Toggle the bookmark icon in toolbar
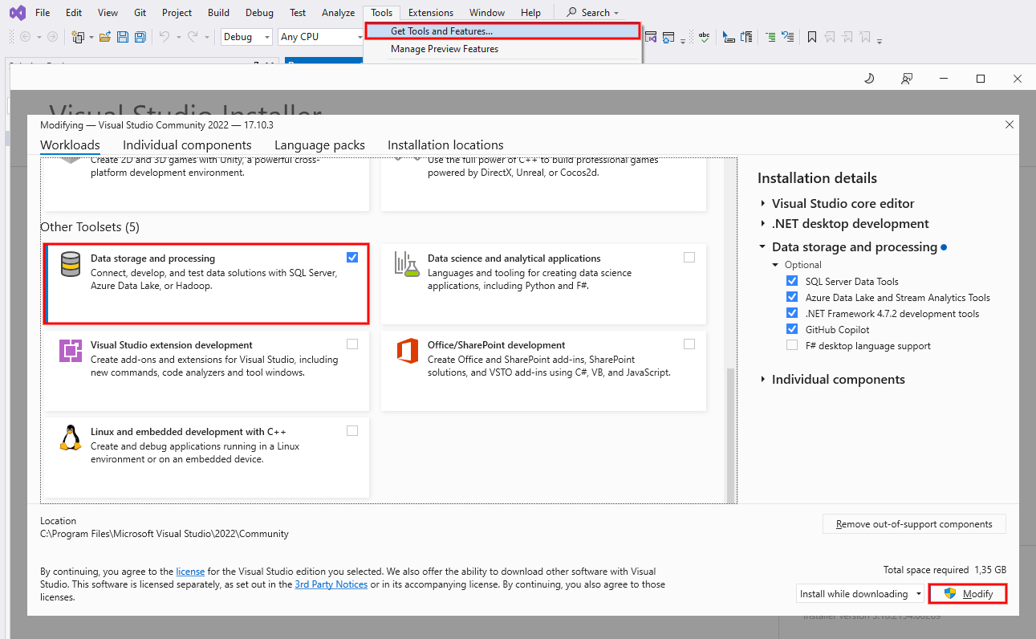Image resolution: width=1036 pixels, height=639 pixels. point(812,37)
